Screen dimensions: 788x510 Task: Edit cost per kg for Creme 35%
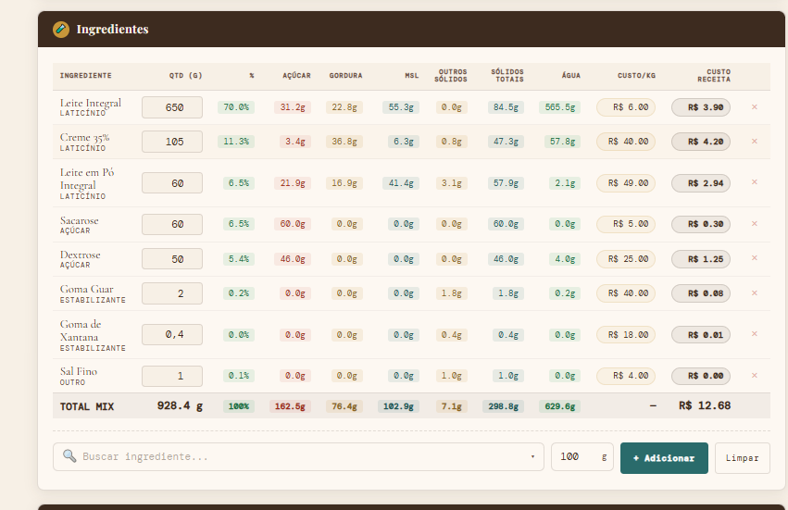point(626,142)
